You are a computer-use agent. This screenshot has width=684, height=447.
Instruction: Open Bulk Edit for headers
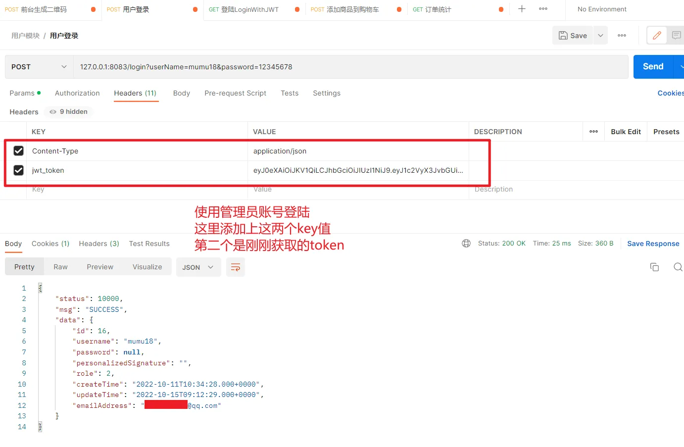click(626, 132)
